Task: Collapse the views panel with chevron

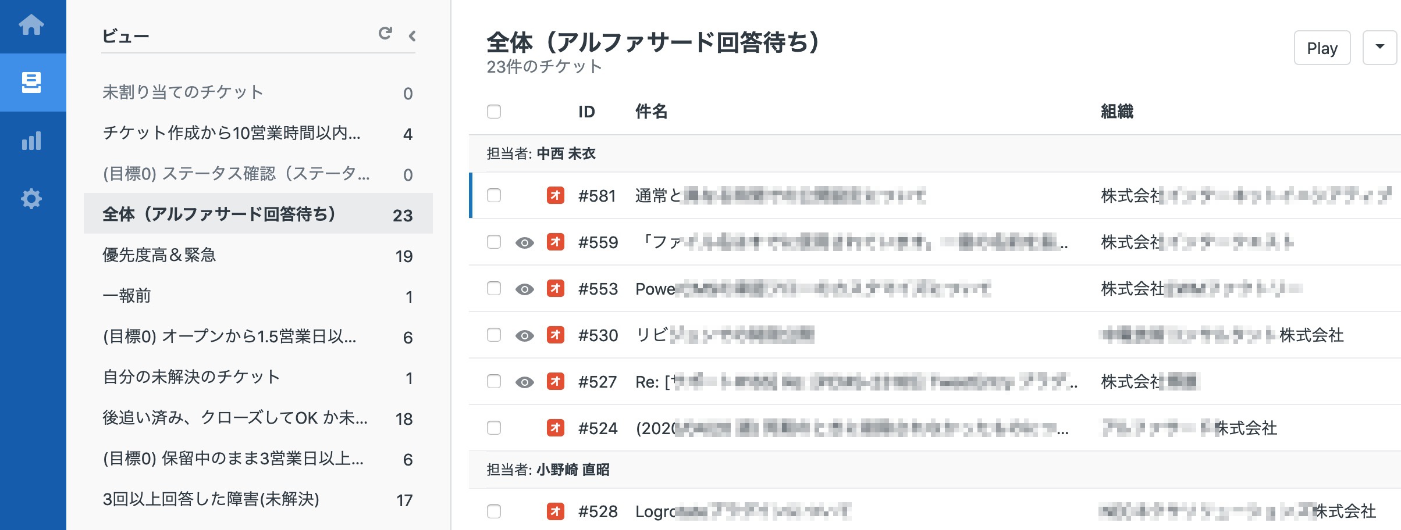Action: click(413, 35)
